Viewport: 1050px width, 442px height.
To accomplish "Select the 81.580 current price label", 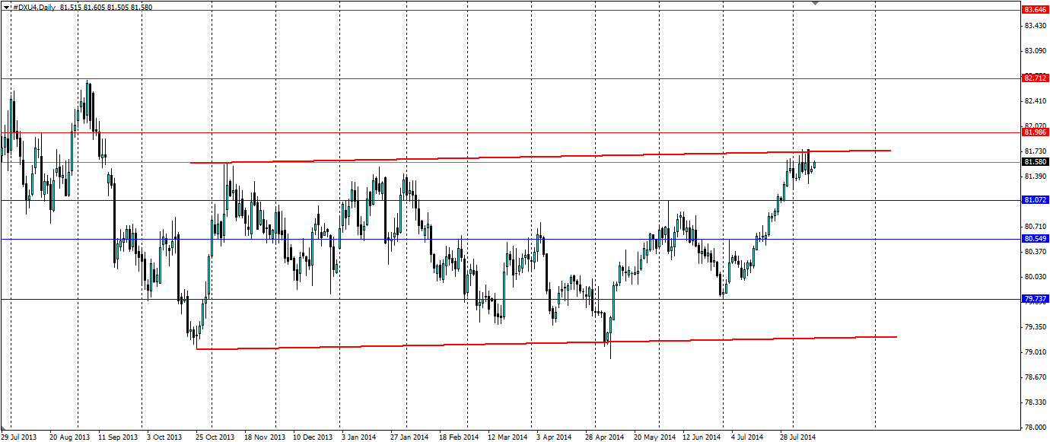I will coord(1034,162).
